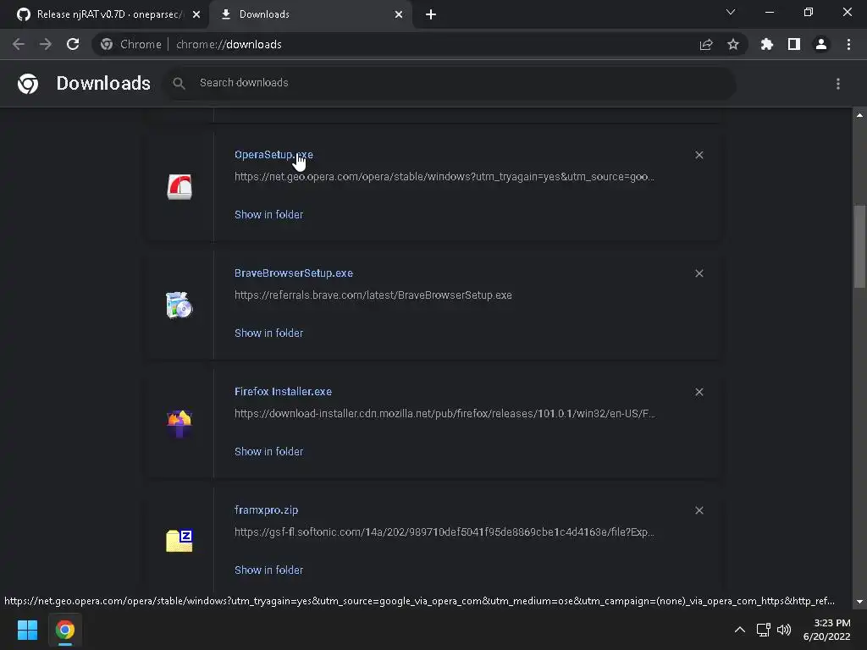This screenshot has height=650, width=867.
Task: Go forward using the browser forward arrow
Action: [x=46, y=44]
